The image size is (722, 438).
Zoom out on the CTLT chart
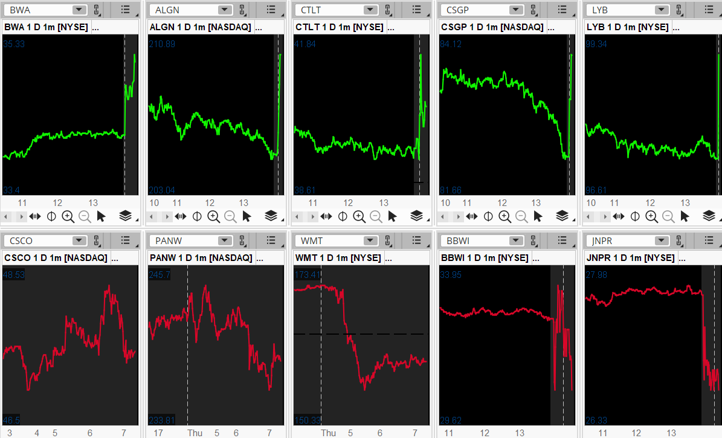pos(376,216)
